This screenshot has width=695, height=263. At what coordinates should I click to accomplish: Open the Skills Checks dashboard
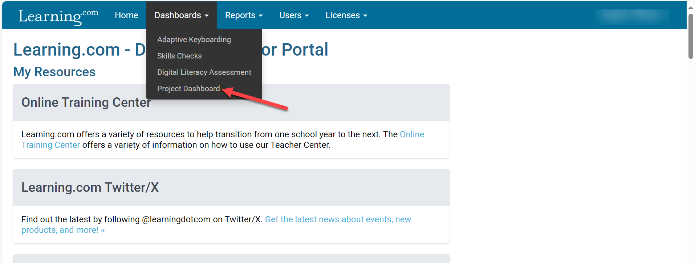click(179, 56)
